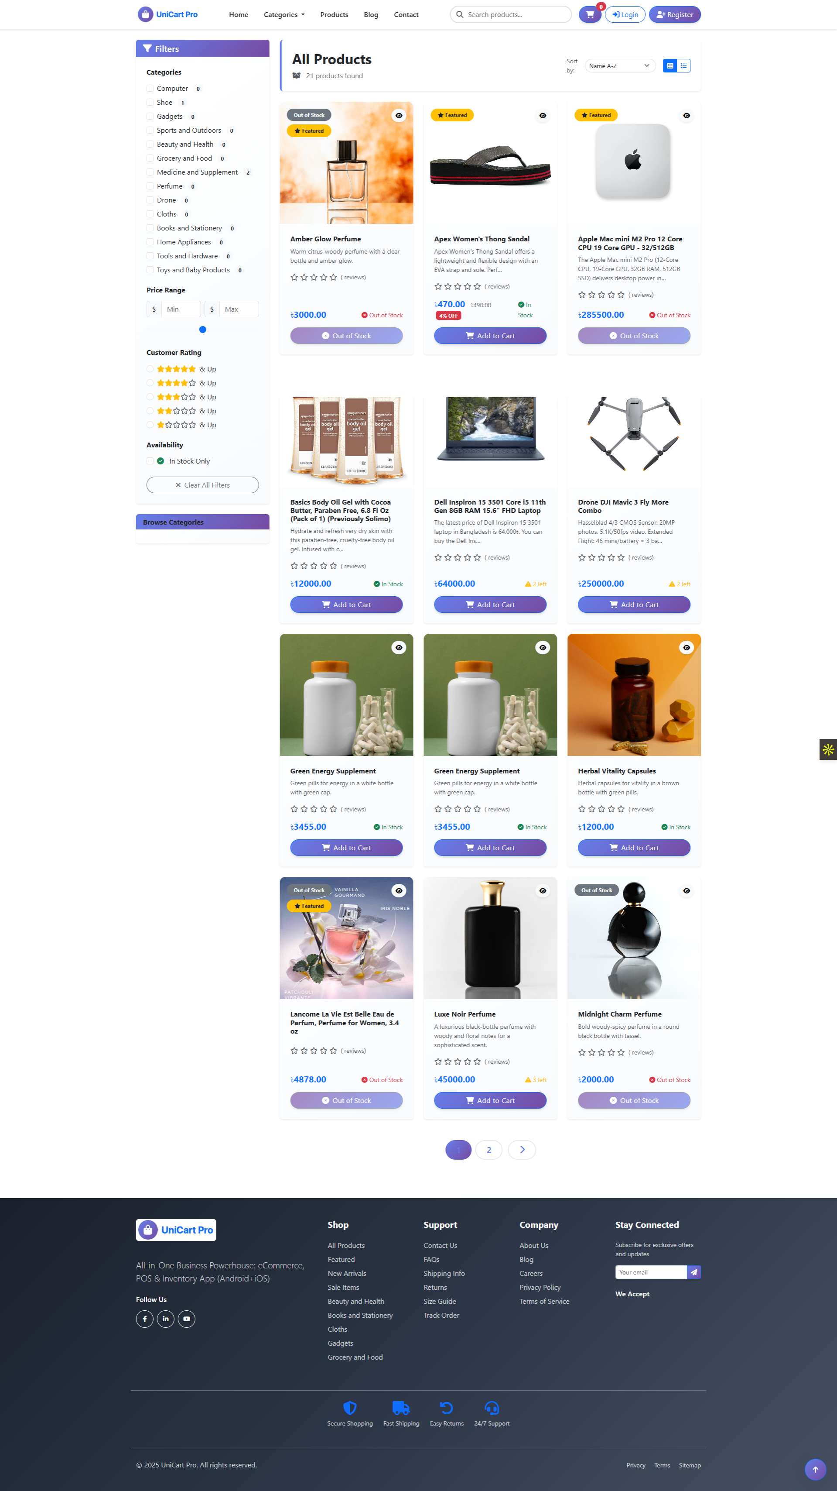Add Dell Inspiron 15 laptop to cart

pyautogui.click(x=490, y=604)
